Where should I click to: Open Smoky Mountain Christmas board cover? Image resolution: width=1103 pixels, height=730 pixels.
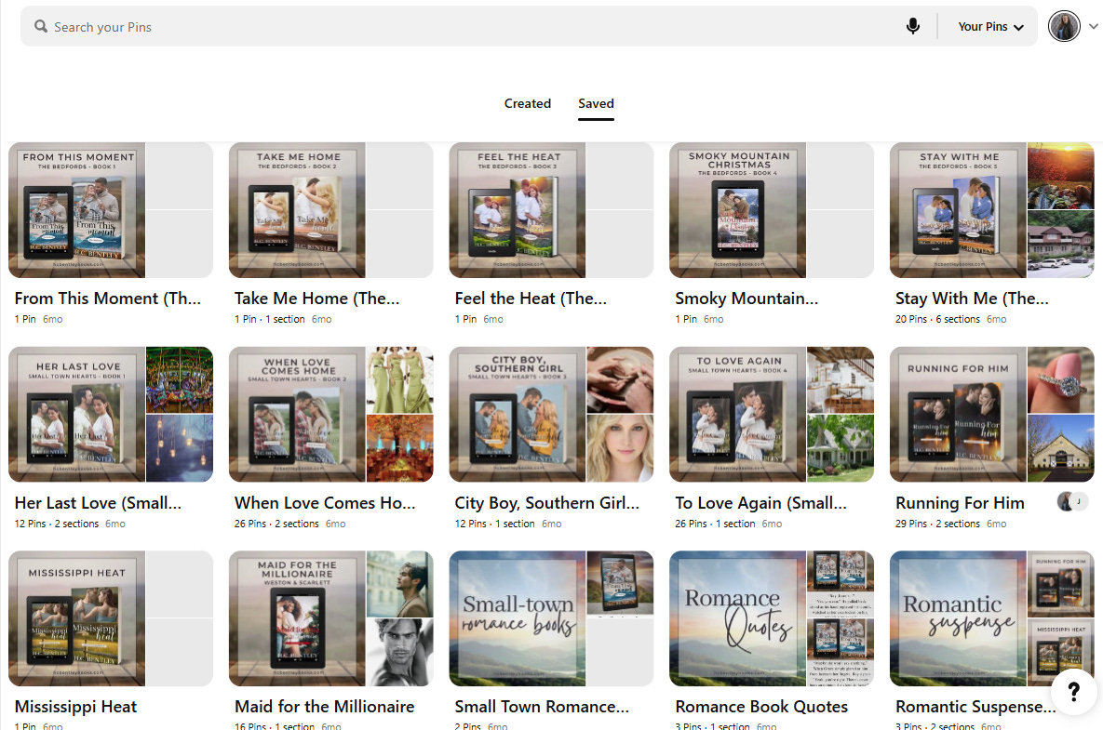(x=737, y=210)
